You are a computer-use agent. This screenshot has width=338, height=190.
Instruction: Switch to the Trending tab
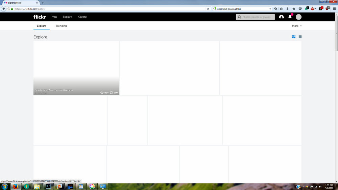[61, 26]
